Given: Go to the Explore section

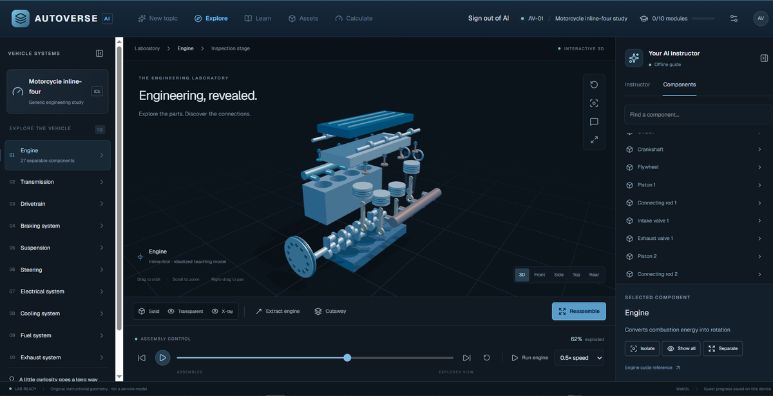Looking at the screenshot, I should 211,18.
